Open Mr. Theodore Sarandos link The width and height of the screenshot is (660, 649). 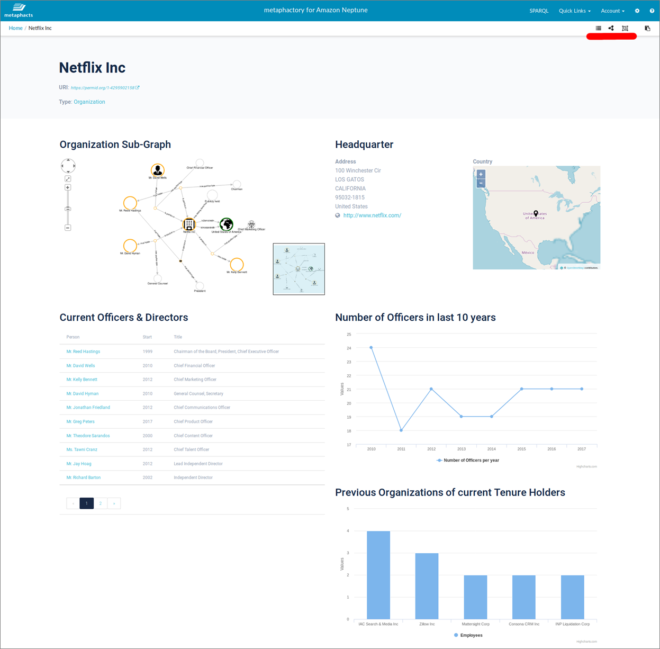point(88,436)
